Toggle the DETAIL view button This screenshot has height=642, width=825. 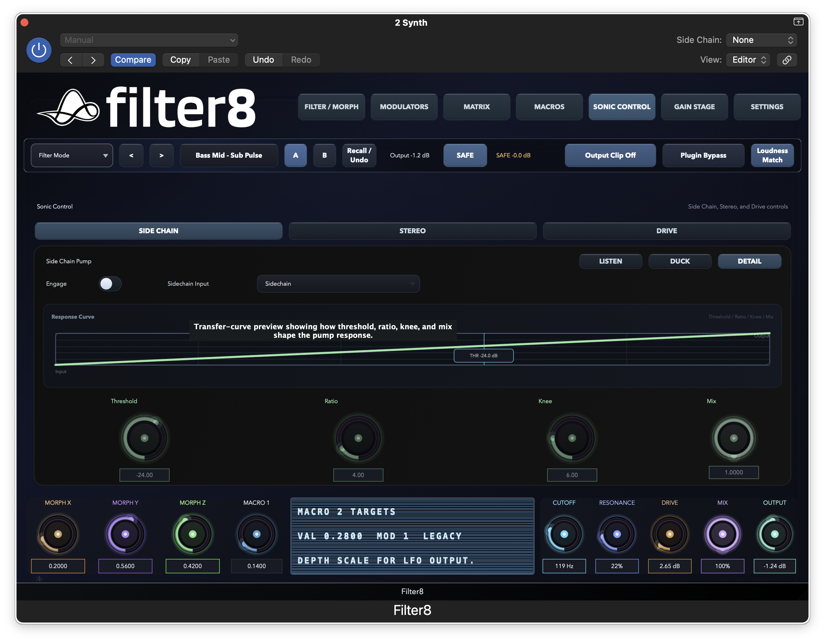pyautogui.click(x=749, y=261)
